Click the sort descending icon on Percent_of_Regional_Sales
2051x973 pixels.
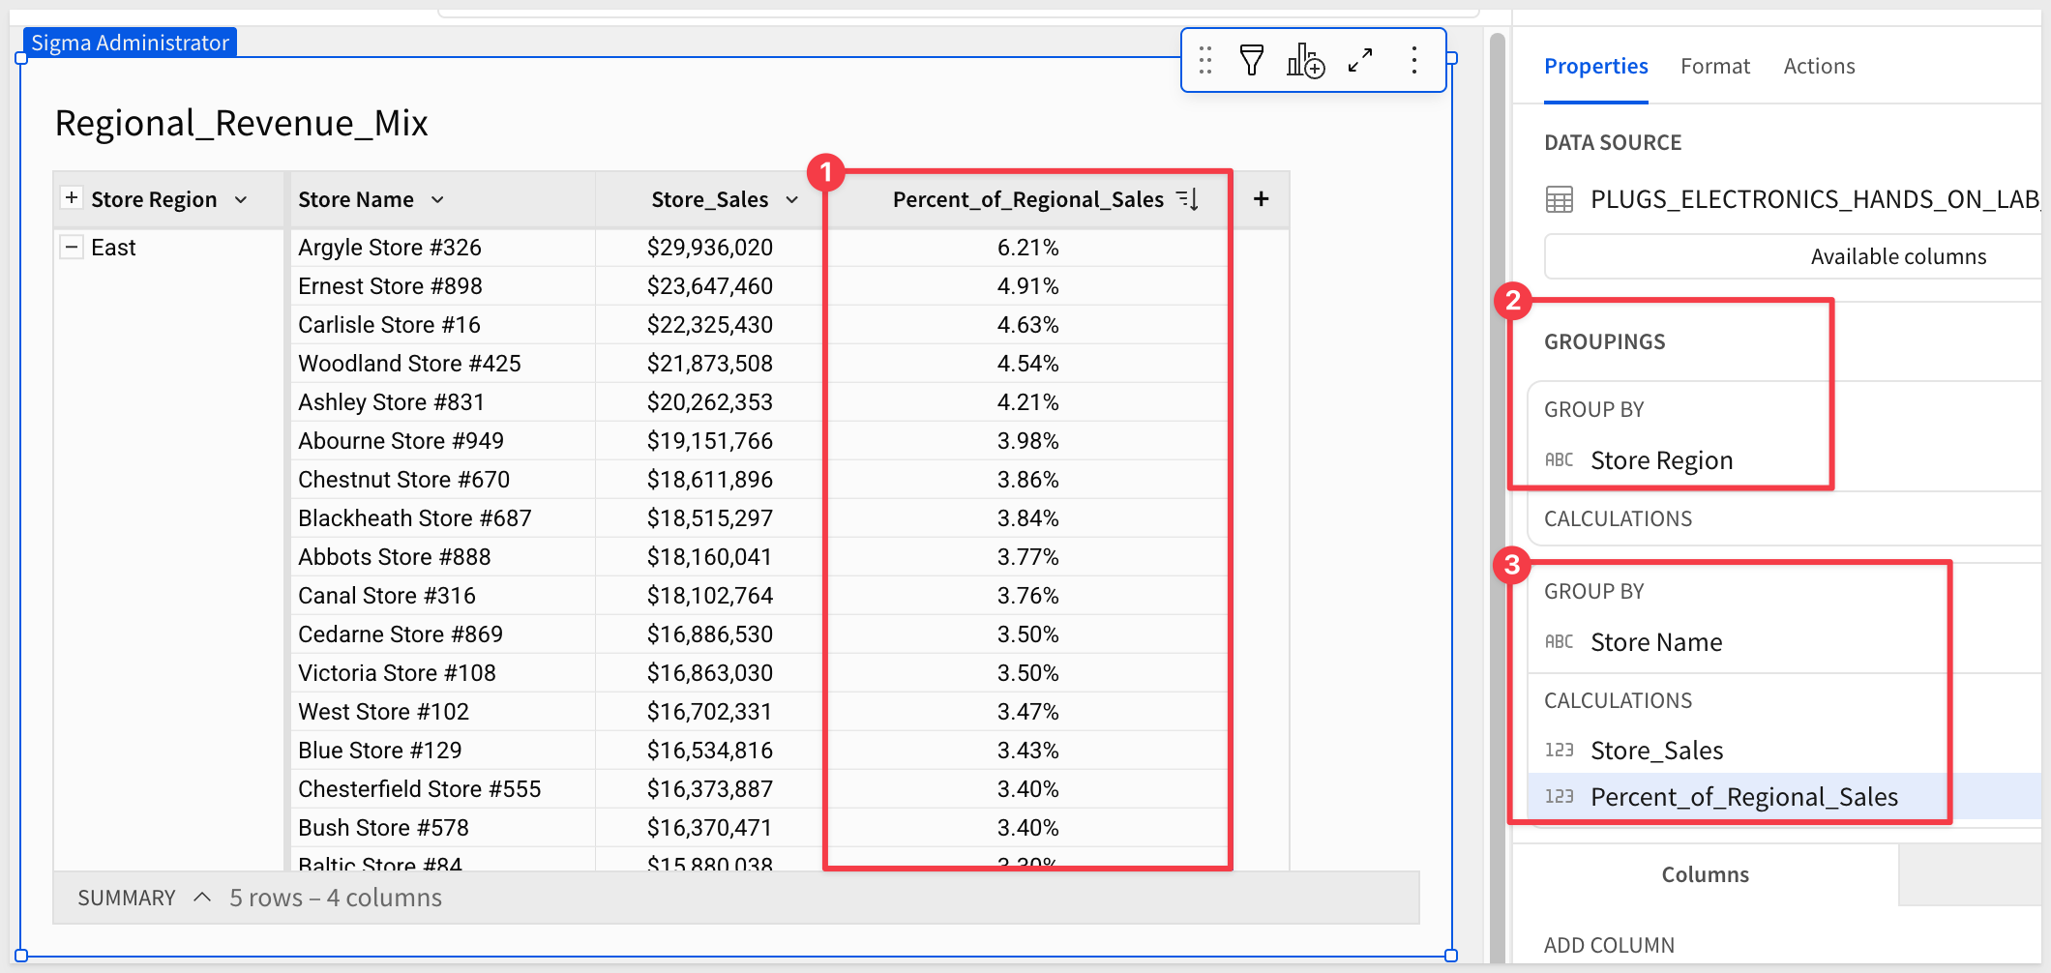(1188, 199)
